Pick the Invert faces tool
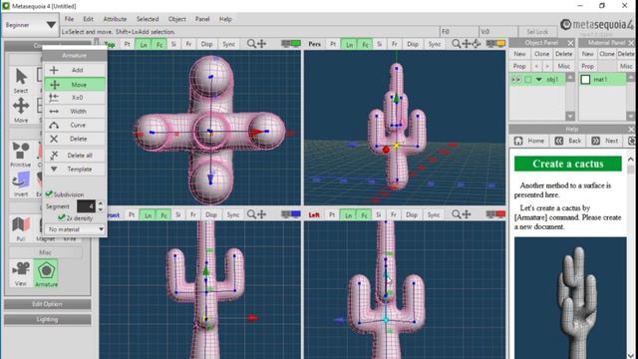638x359 pixels. (21, 183)
